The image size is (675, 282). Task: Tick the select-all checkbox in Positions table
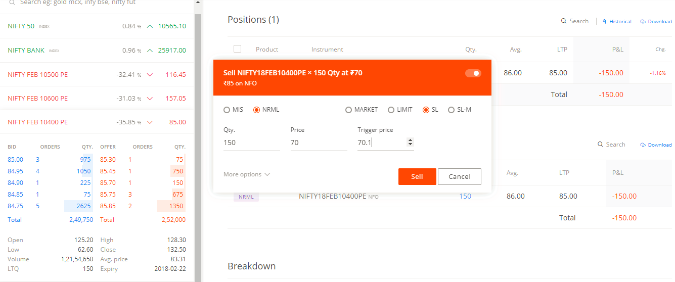(238, 49)
